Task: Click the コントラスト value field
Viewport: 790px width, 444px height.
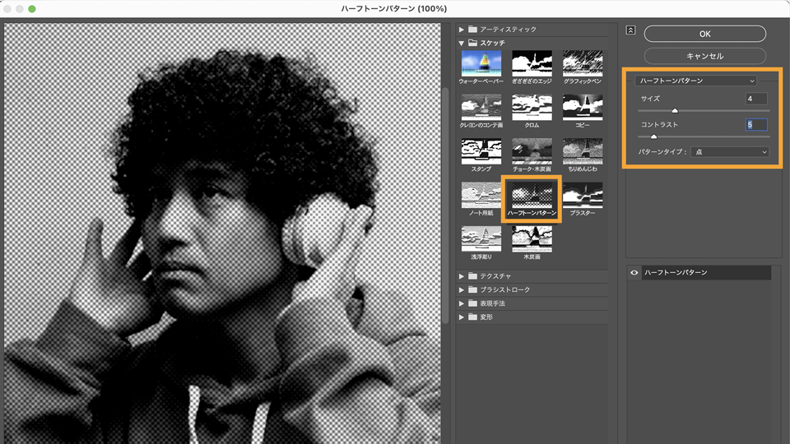Action: coord(756,124)
